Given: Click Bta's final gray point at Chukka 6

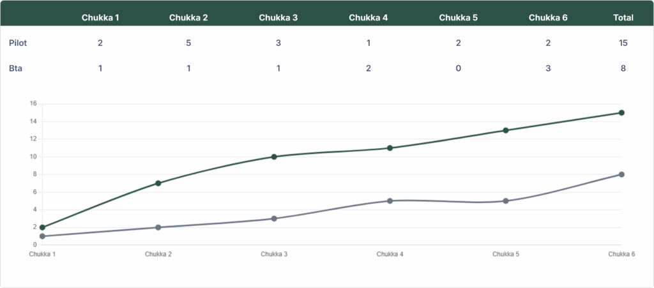Looking at the screenshot, I should [621, 174].
